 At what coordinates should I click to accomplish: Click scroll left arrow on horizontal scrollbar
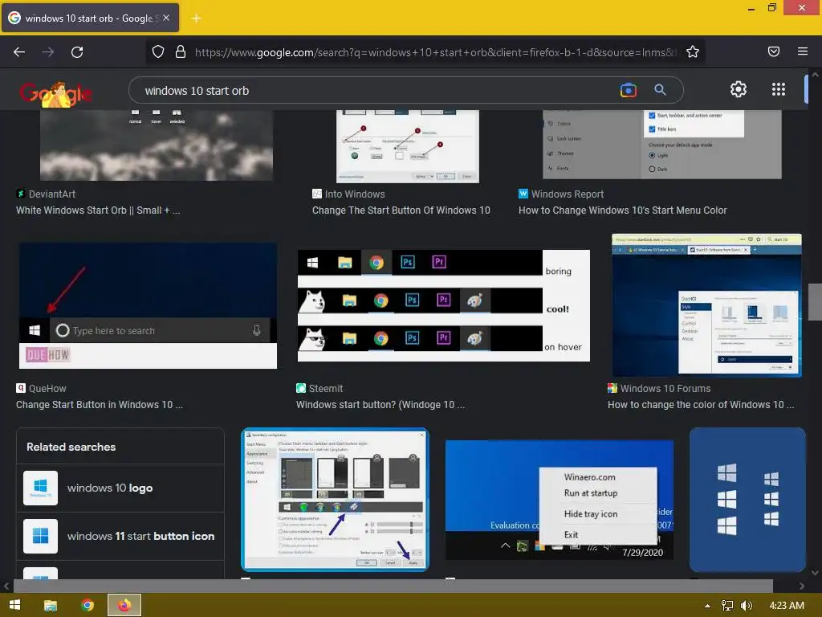coord(6,586)
